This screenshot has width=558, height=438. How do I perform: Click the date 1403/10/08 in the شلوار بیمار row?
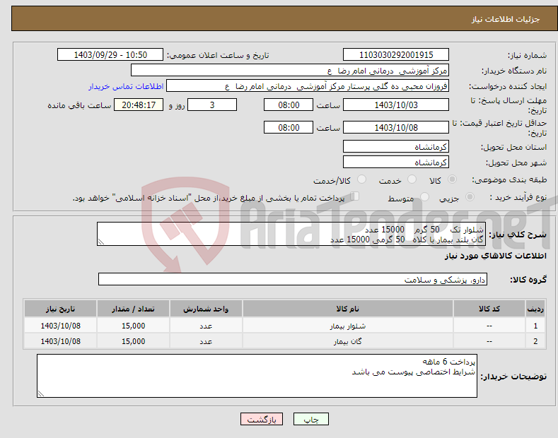(61, 326)
